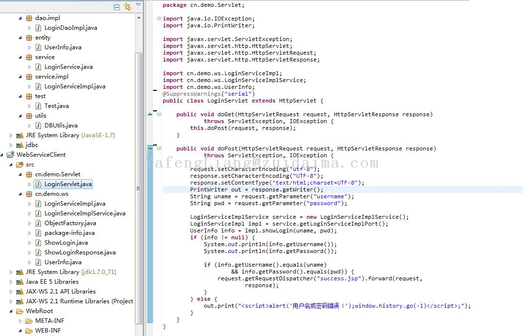This screenshot has width=523, height=336.
Task: Select ShowLogin.java file
Action: [66, 243]
